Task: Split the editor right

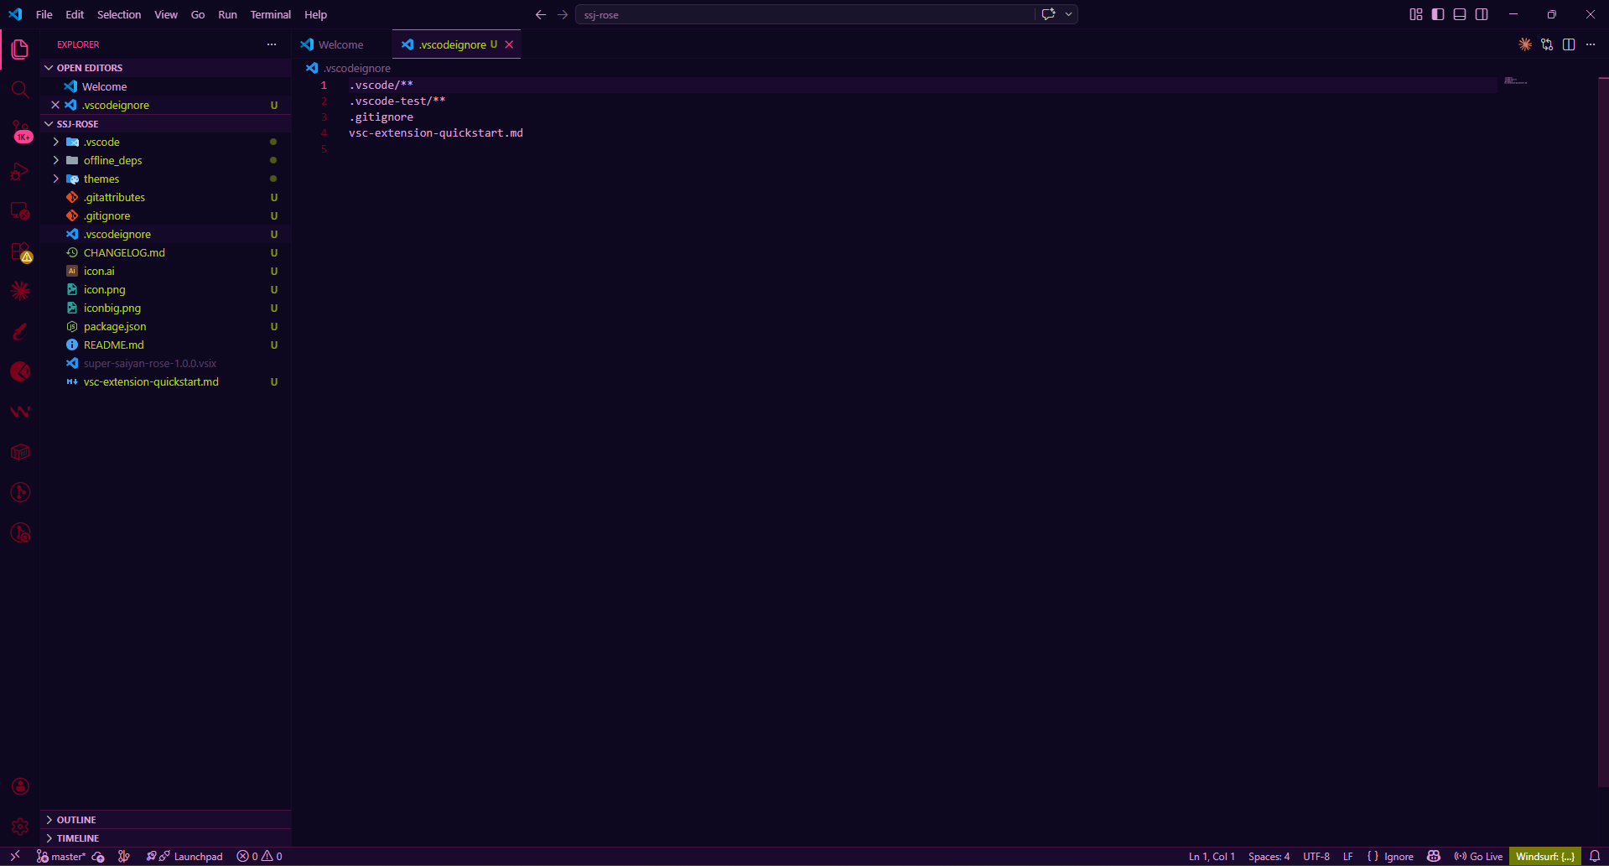Action: [x=1569, y=44]
